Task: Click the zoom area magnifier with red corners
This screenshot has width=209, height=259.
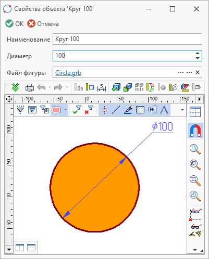Action: coord(195,180)
